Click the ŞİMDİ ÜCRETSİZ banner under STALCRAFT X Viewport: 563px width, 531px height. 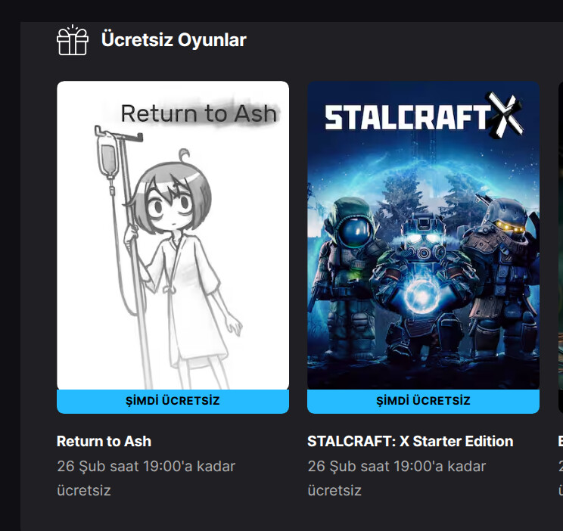click(423, 401)
